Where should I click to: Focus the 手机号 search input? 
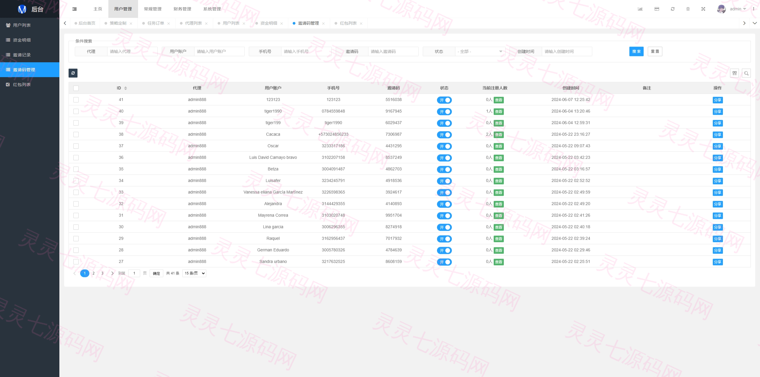click(x=306, y=51)
